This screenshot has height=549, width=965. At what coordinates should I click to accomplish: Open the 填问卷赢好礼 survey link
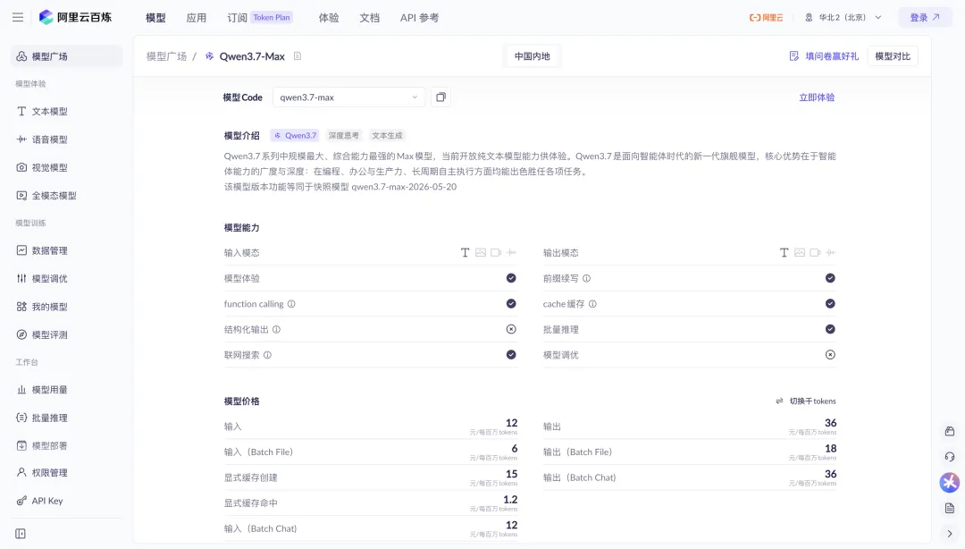pos(824,56)
